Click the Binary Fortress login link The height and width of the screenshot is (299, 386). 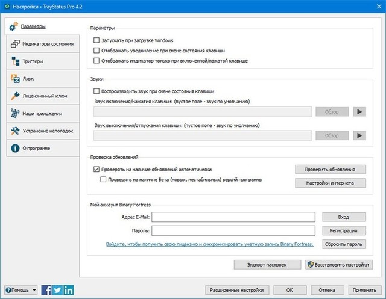(x=209, y=244)
